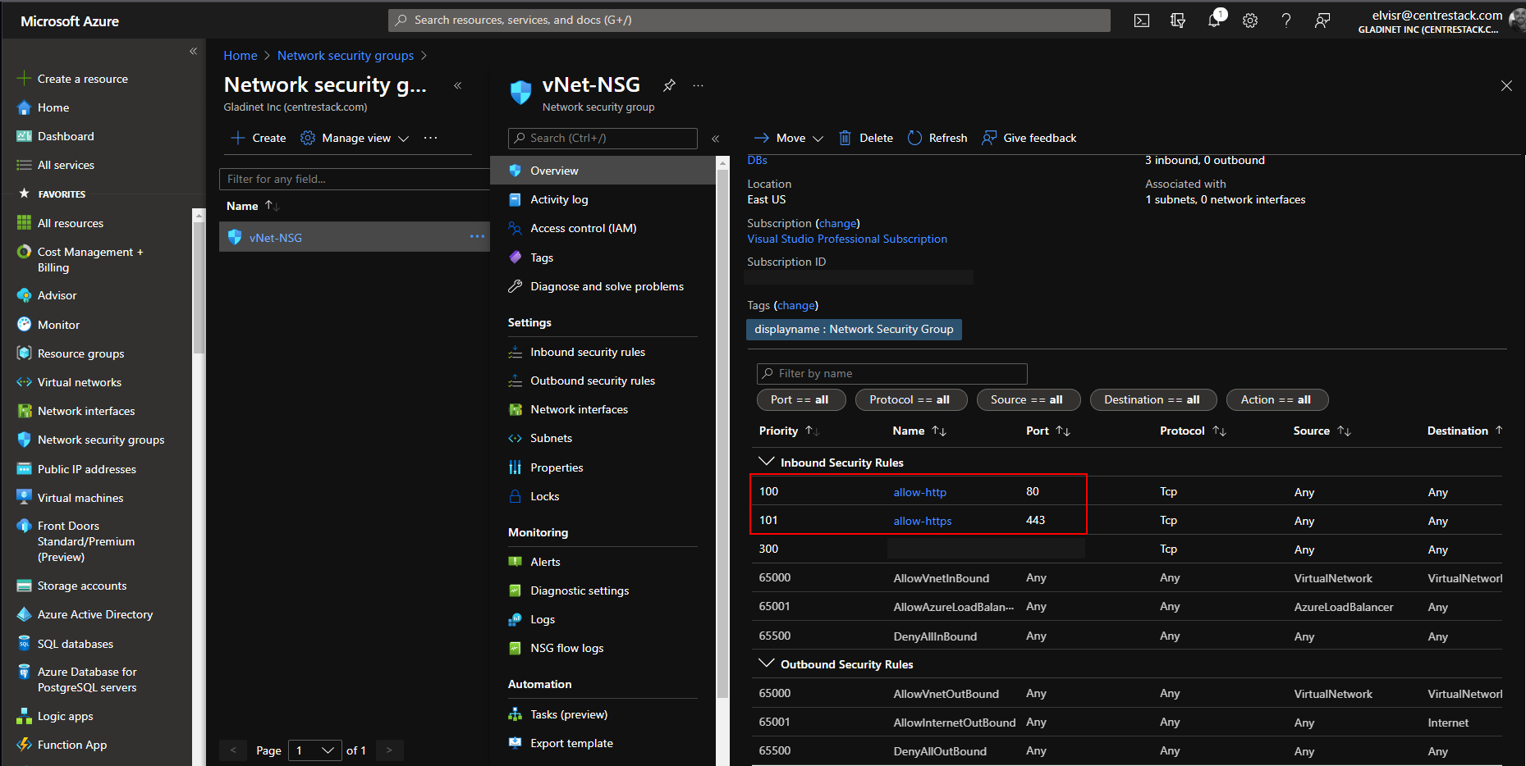Click Visual Studio Professional Subscription link
The width and height of the screenshot is (1526, 766).
click(x=847, y=239)
